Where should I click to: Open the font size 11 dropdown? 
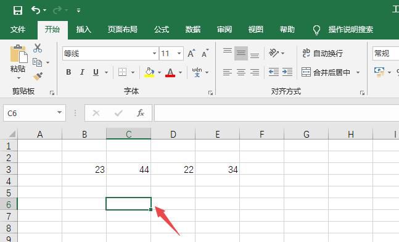coord(179,54)
